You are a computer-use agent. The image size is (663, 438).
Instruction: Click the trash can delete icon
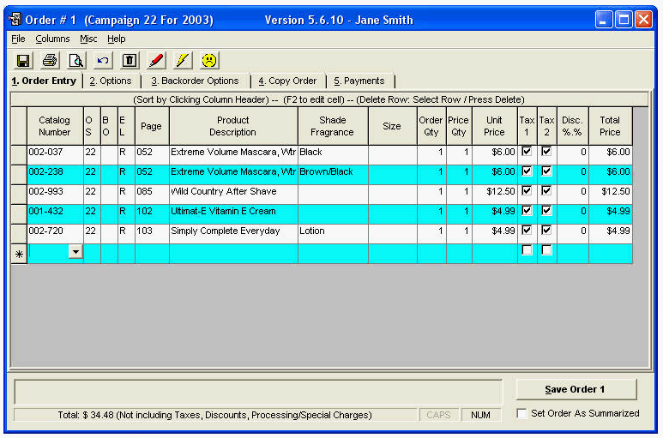click(x=130, y=60)
